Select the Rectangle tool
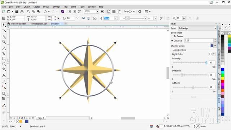The width and height of the screenshot is (231, 130). (4, 58)
